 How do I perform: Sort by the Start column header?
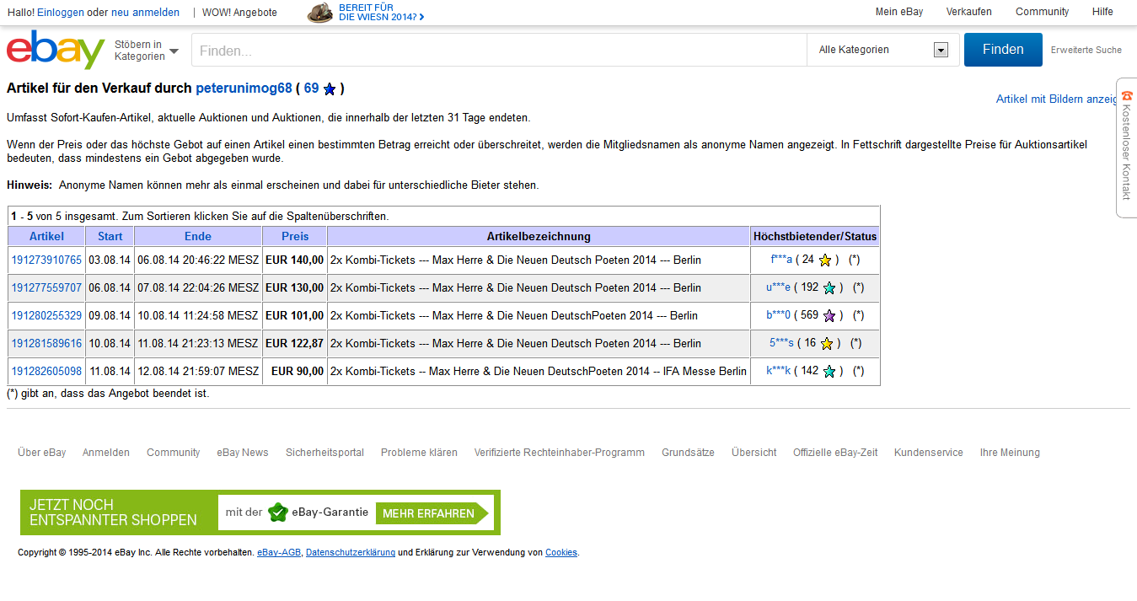[x=110, y=236]
